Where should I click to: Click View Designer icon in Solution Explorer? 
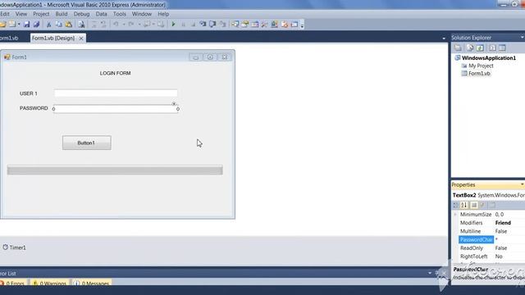point(502,48)
